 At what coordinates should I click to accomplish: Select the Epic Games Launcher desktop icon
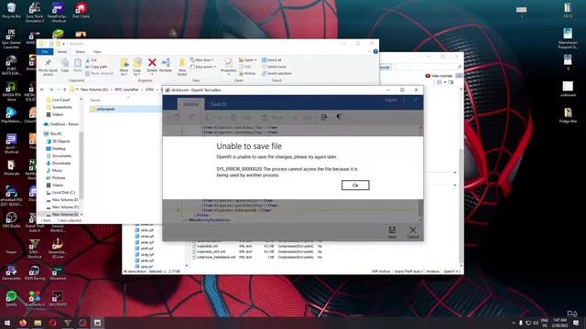pos(11,39)
